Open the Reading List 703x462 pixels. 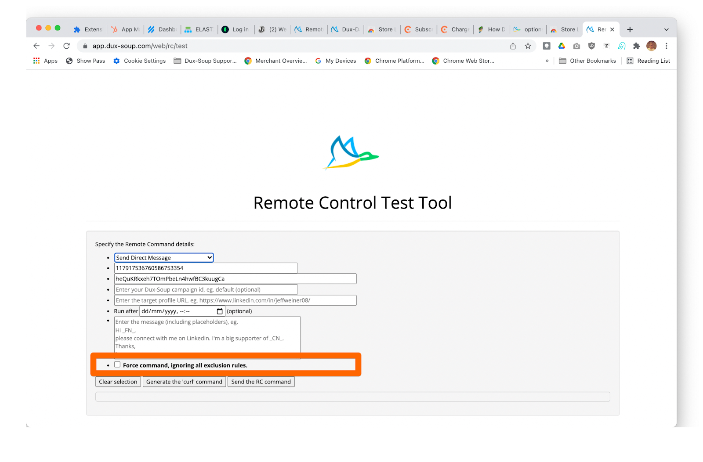tap(649, 61)
